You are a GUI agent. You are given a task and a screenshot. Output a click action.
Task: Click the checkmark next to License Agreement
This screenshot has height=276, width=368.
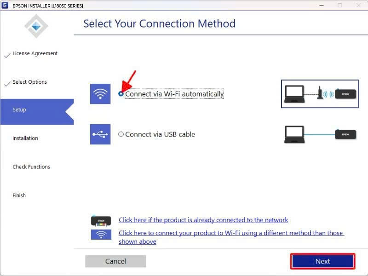click(x=7, y=55)
